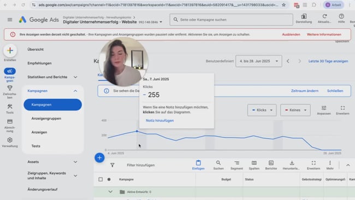Click the Spalten columns icon
Viewport: 355px width, 200px height.
(x=254, y=163)
